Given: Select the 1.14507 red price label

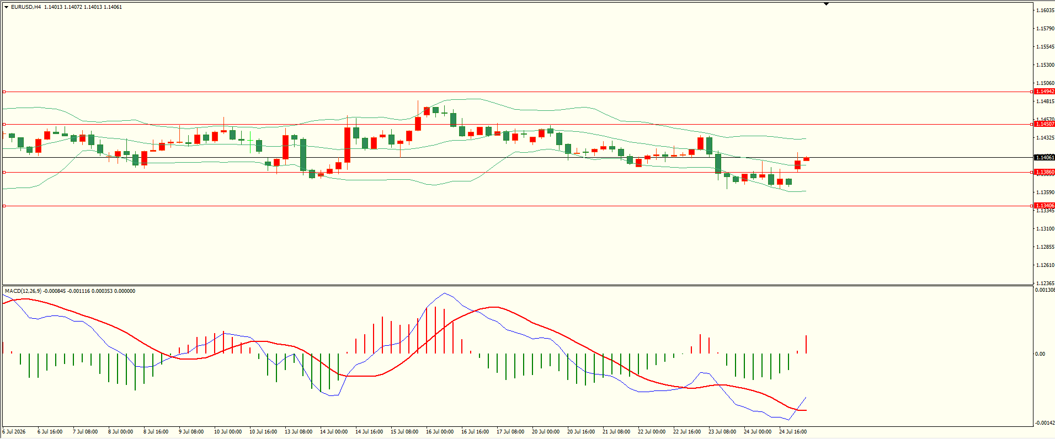Looking at the screenshot, I should coord(1044,124).
